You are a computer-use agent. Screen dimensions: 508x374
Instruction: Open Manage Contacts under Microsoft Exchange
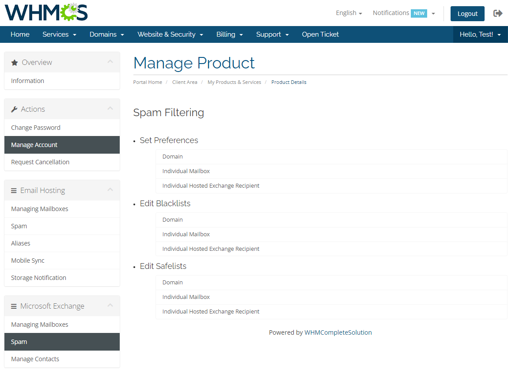pos(62,359)
